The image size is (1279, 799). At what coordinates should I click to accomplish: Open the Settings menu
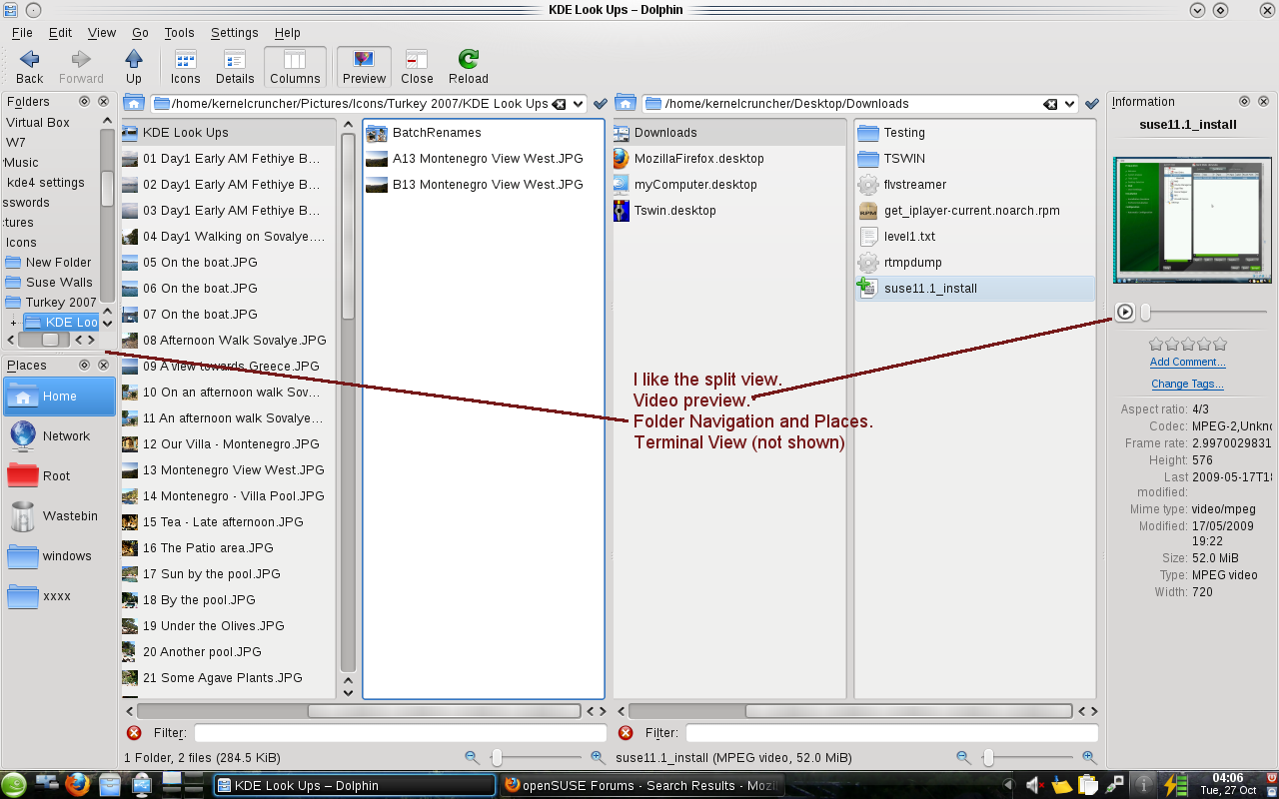(235, 33)
